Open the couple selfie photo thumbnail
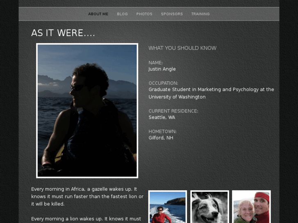Screen dimensions: 298x223 tap(251, 207)
